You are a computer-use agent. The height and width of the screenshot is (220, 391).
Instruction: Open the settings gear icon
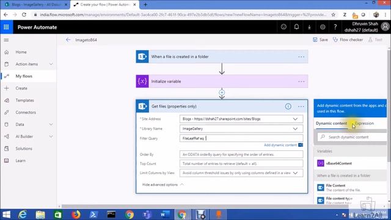[323, 27]
